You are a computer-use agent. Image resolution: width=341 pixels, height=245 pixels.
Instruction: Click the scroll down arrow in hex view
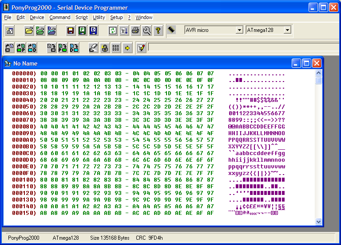tap(318, 222)
